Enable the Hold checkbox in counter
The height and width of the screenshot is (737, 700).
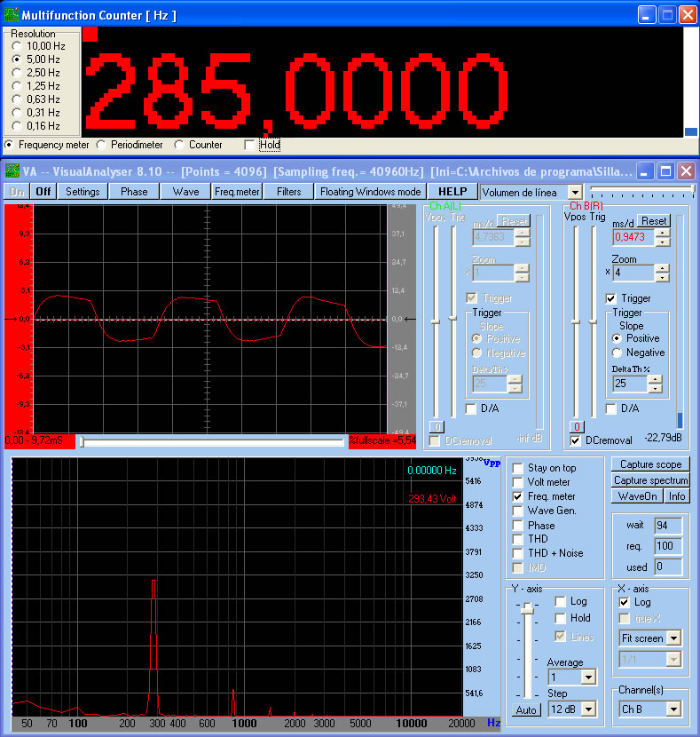tap(250, 145)
